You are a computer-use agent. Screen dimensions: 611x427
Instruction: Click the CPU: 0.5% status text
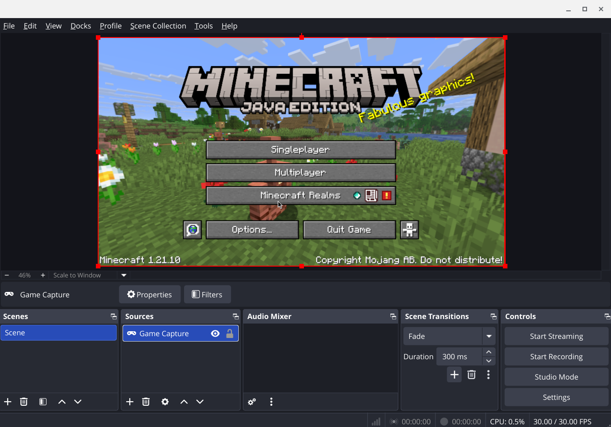[x=507, y=422]
